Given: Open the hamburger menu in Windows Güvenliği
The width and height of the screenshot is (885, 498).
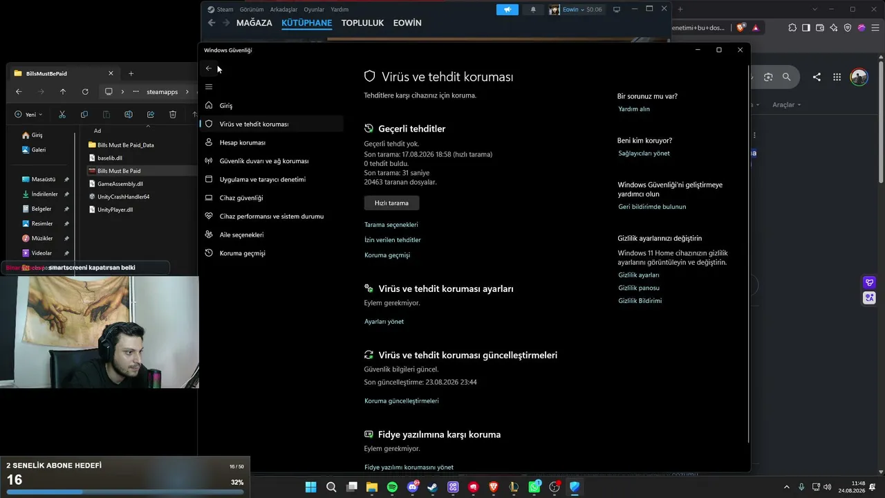Looking at the screenshot, I should [x=209, y=86].
